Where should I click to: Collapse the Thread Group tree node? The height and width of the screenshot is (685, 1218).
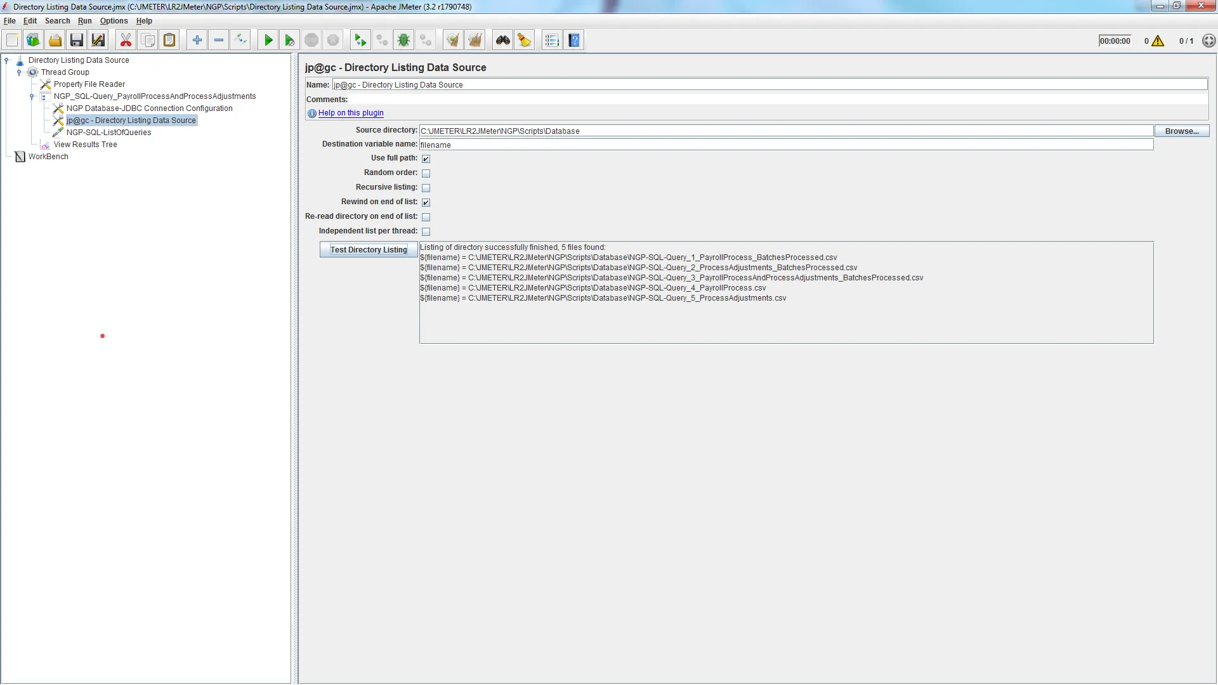tap(19, 72)
